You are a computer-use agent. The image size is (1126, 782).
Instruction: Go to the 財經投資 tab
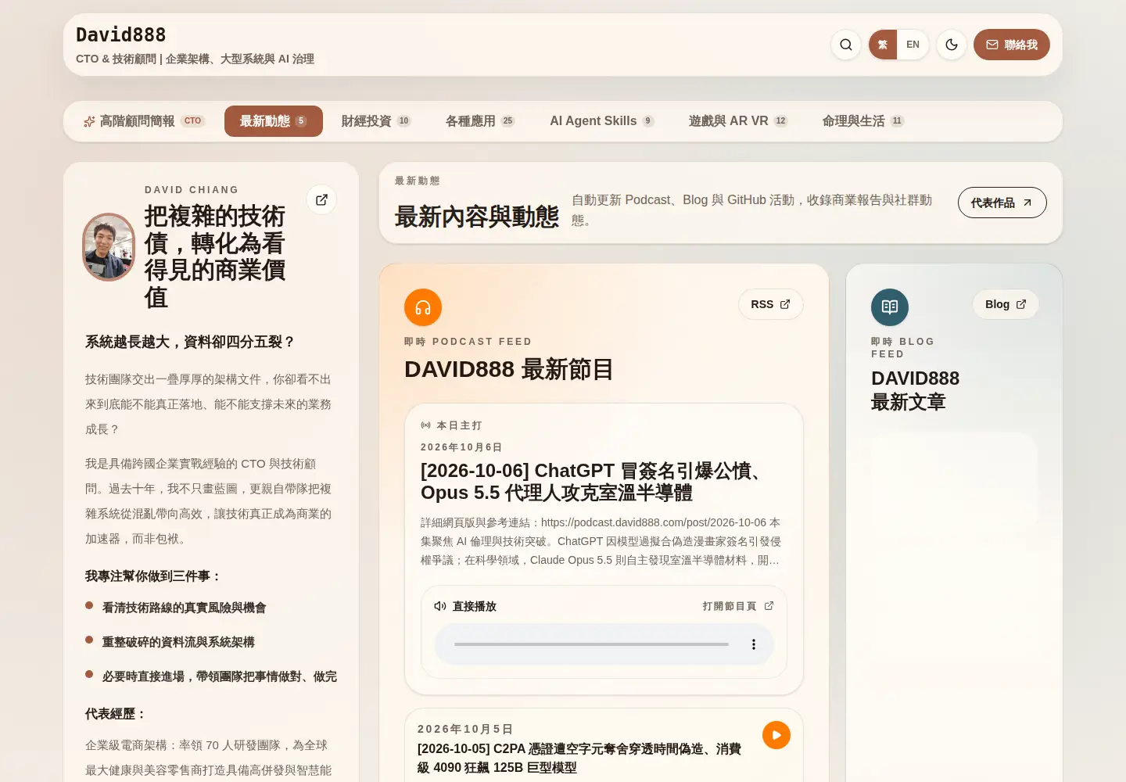coord(376,121)
